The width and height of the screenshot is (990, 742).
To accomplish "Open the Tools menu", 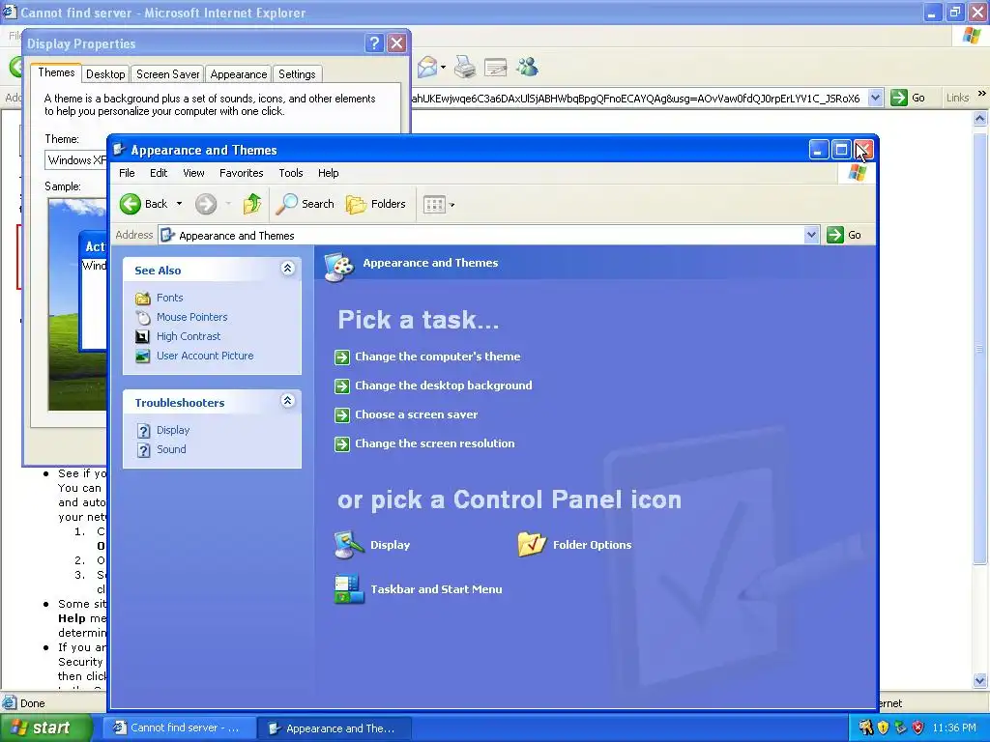I will (x=290, y=173).
